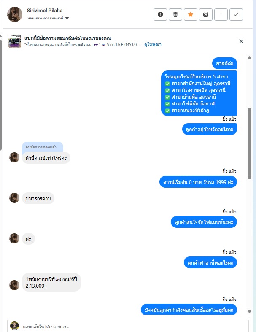Click the chat scrollbar thumb
256x332 pixels.
point(249,143)
